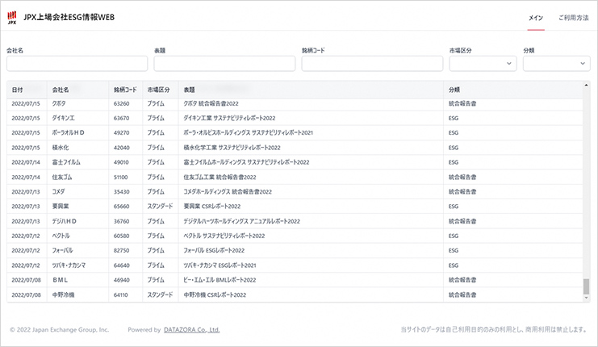Expand the 市場区分 dropdown filter
598x347 pixels.
(483, 64)
